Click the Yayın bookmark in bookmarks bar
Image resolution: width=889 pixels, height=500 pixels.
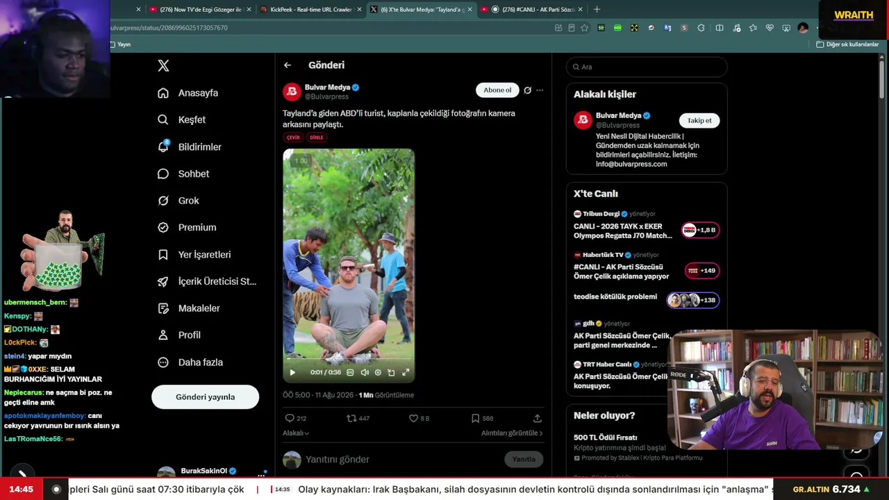[120, 44]
